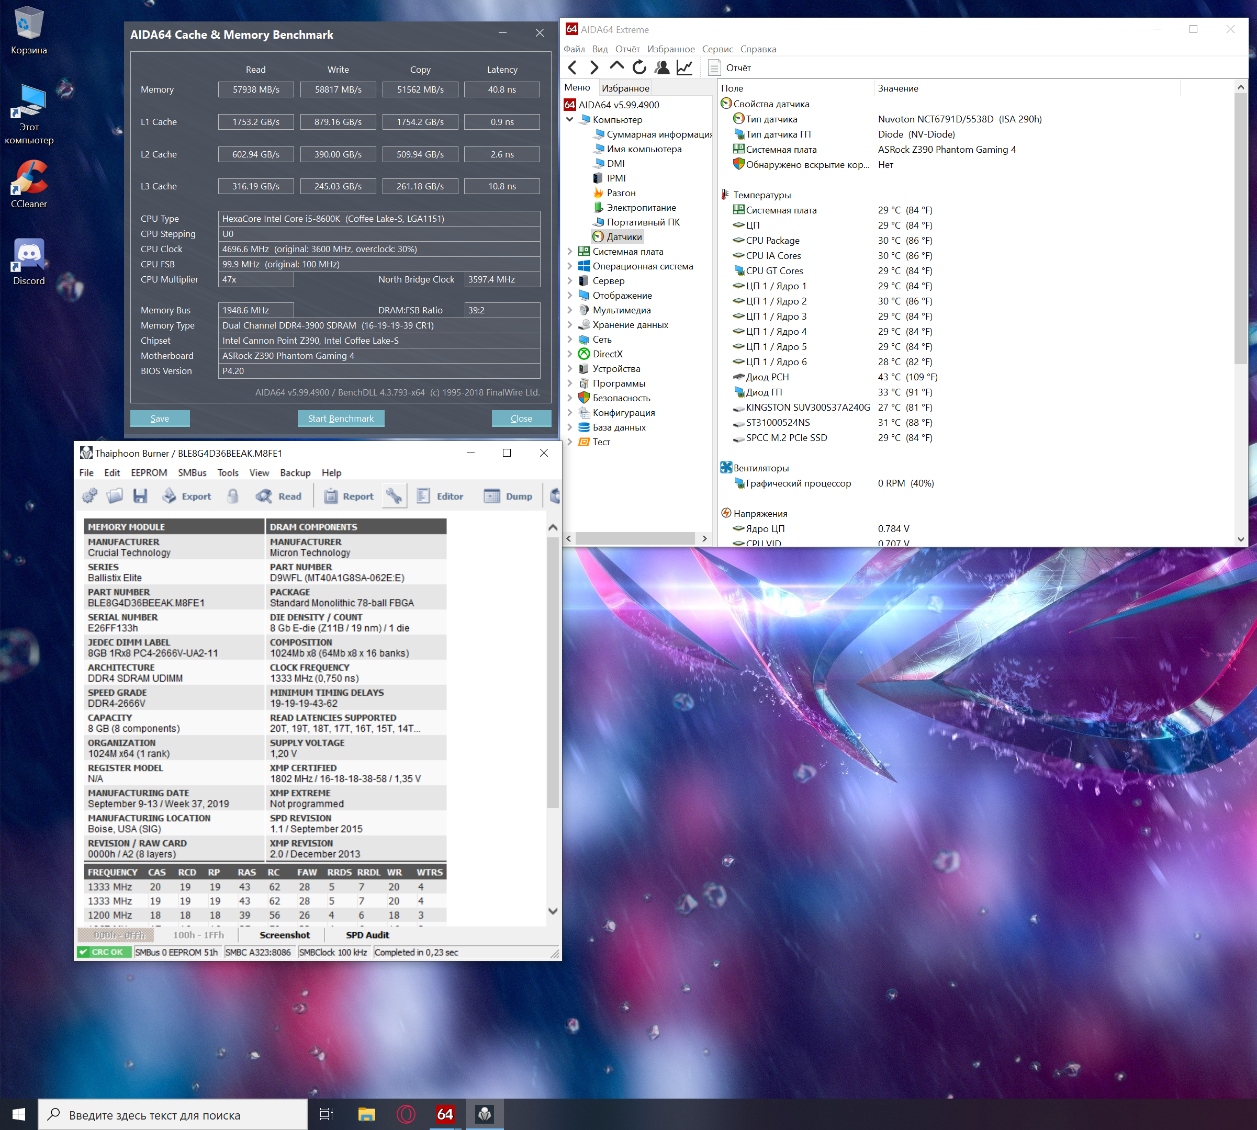This screenshot has width=1257, height=1130.
Task: Click the Thaiphoon Burner save floppy icon
Action: [x=140, y=496]
